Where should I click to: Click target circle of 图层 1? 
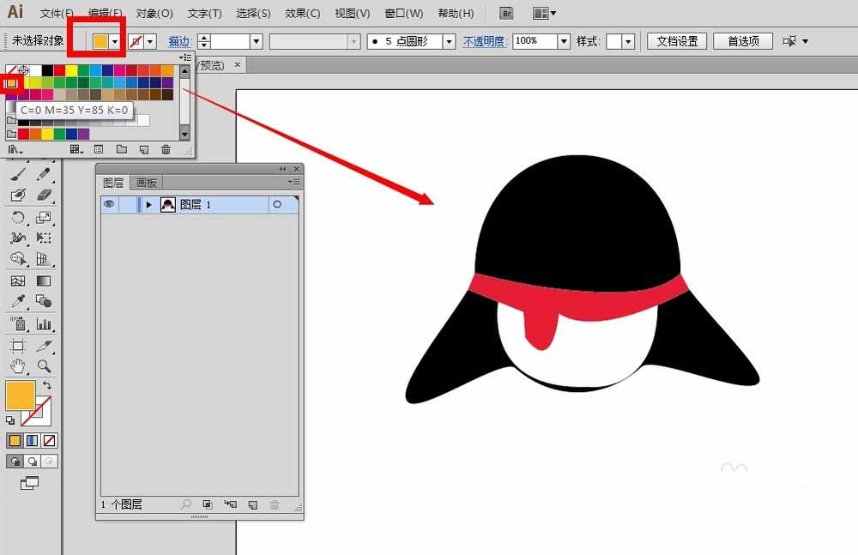(277, 204)
